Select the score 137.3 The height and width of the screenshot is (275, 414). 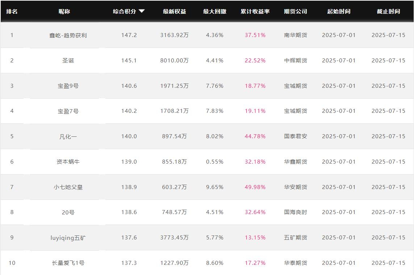coord(129,263)
